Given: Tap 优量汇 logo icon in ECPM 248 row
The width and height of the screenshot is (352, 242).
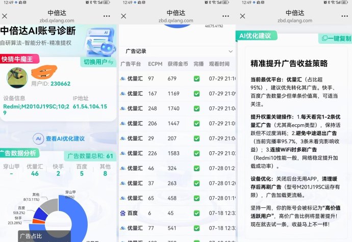Looking at the screenshot, I should coord(123,109).
